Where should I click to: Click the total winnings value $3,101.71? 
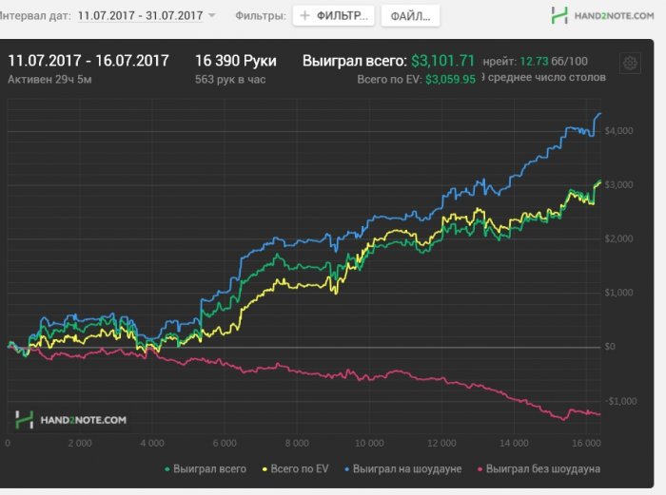[442, 61]
